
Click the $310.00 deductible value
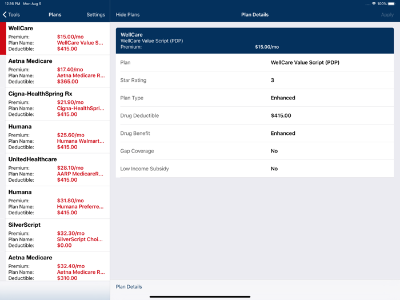point(67,278)
